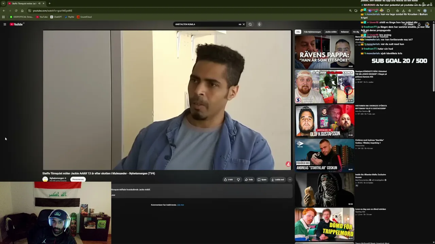The image size is (435, 244).
Task: Open the more actions three-dot menu
Action: point(290,180)
